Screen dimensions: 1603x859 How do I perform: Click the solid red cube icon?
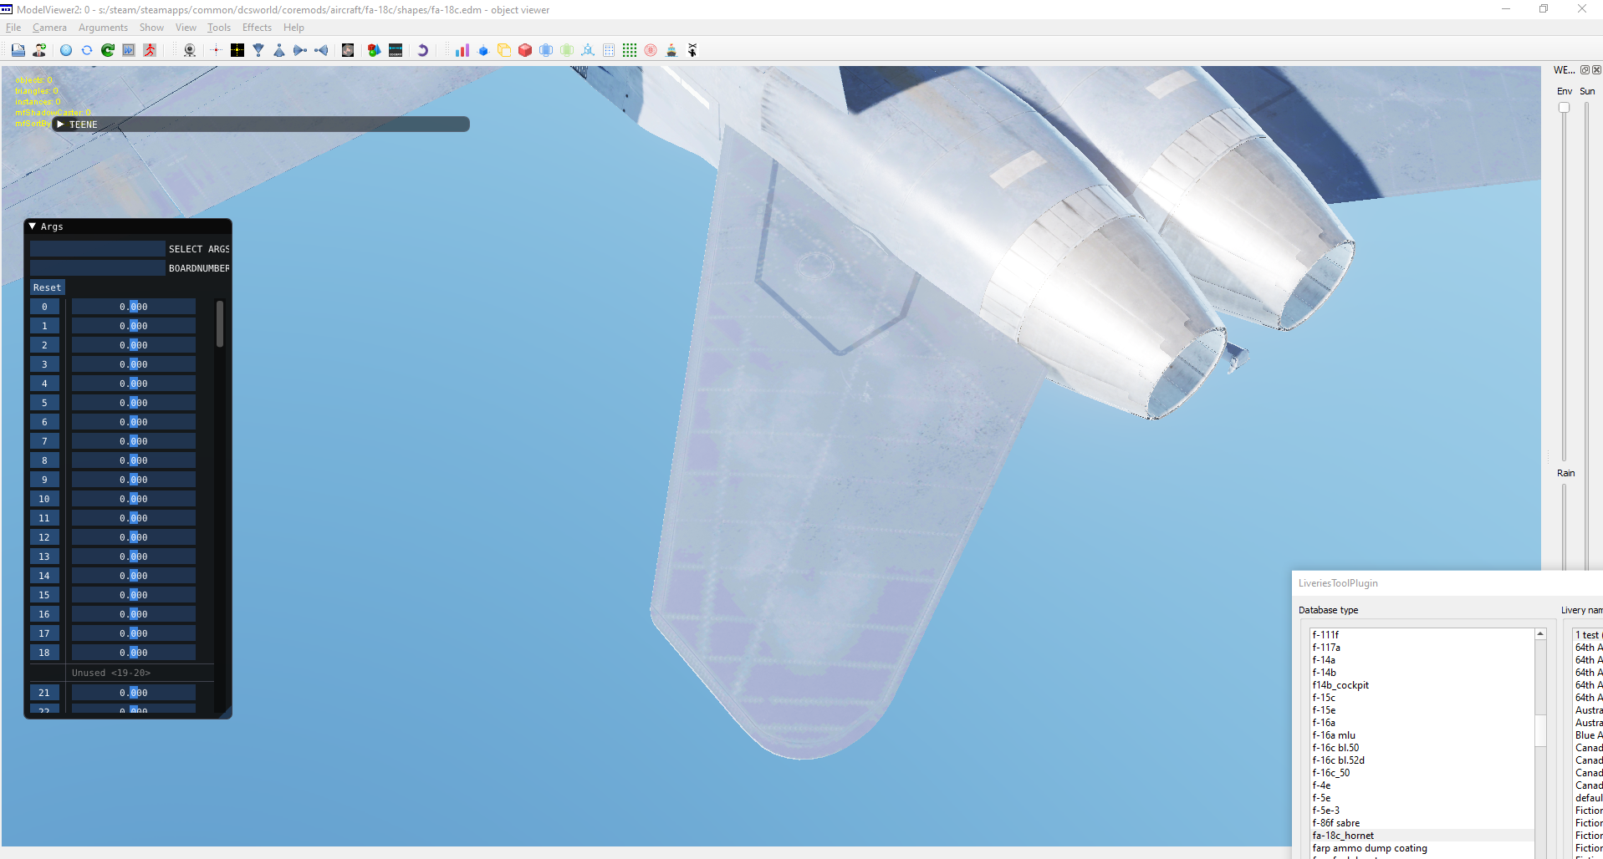coord(525,50)
